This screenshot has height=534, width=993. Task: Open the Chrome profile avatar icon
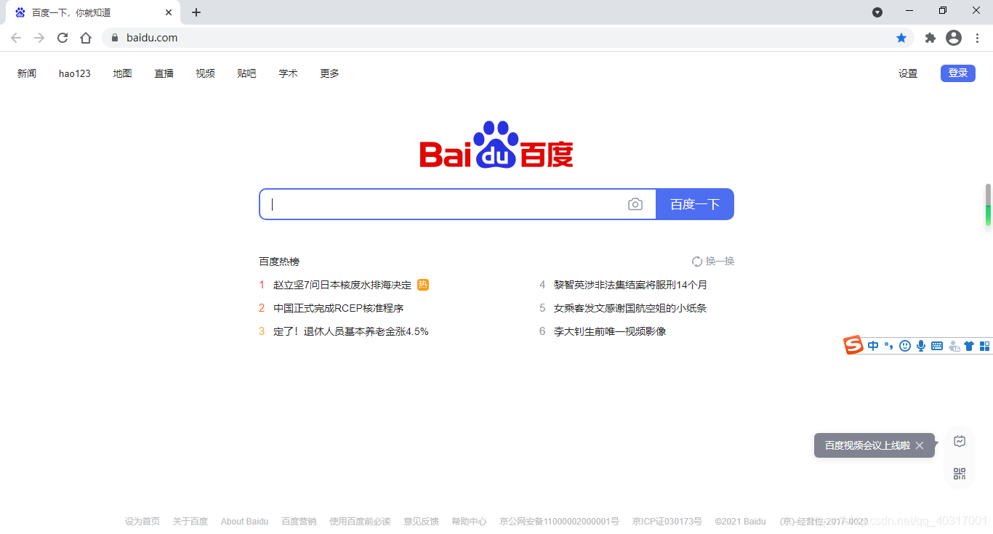click(x=954, y=38)
